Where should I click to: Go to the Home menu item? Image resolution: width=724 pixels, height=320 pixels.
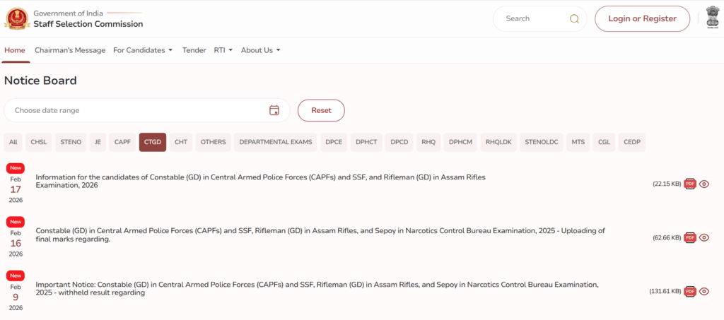point(15,50)
